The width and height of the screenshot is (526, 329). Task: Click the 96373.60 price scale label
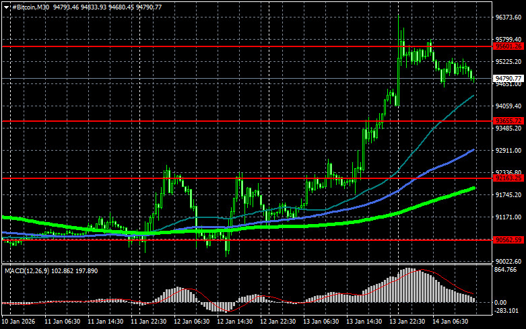(x=509, y=17)
